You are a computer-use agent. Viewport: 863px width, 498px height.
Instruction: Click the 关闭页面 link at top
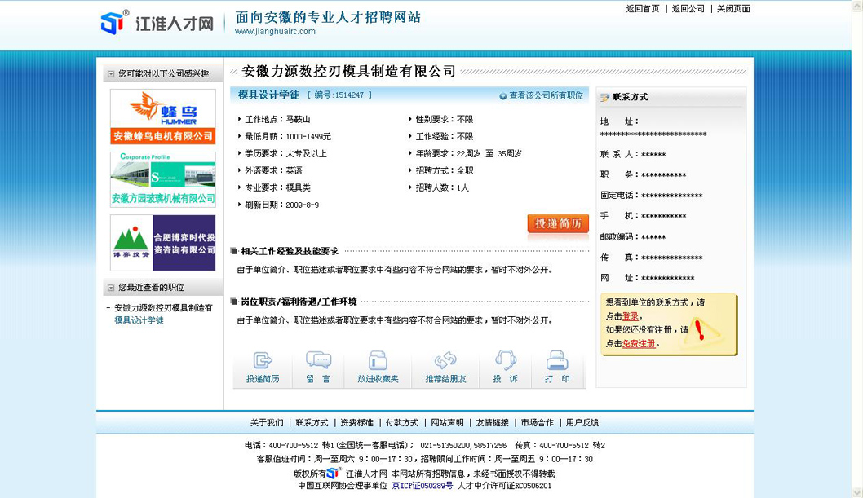pyautogui.click(x=733, y=9)
